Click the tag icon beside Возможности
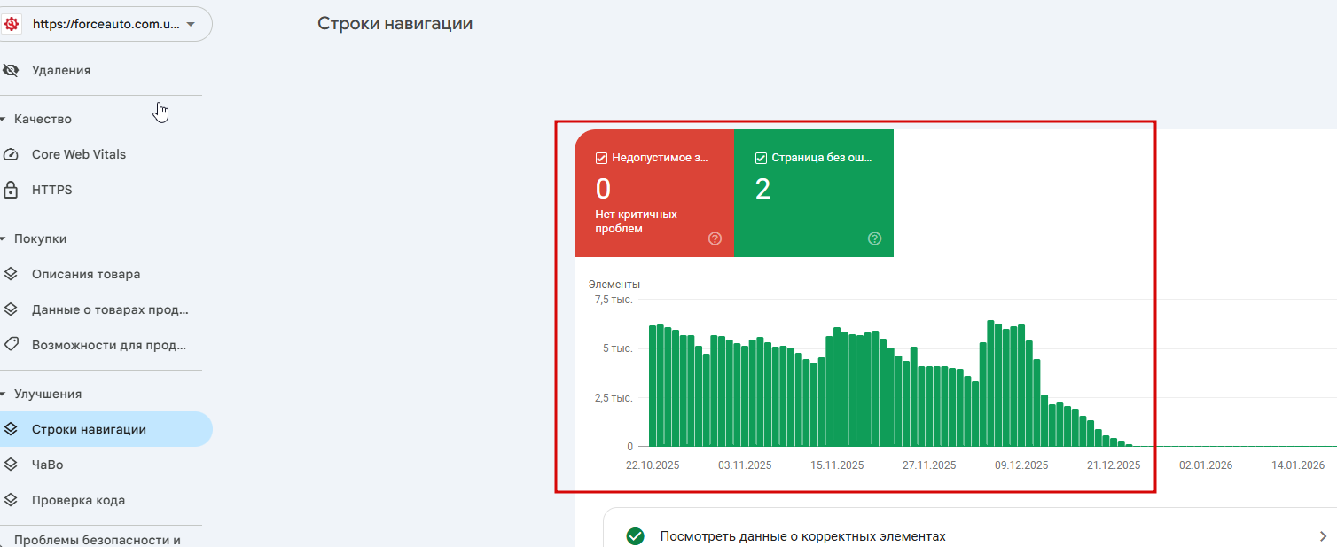This screenshot has height=547, width=1337. [11, 344]
